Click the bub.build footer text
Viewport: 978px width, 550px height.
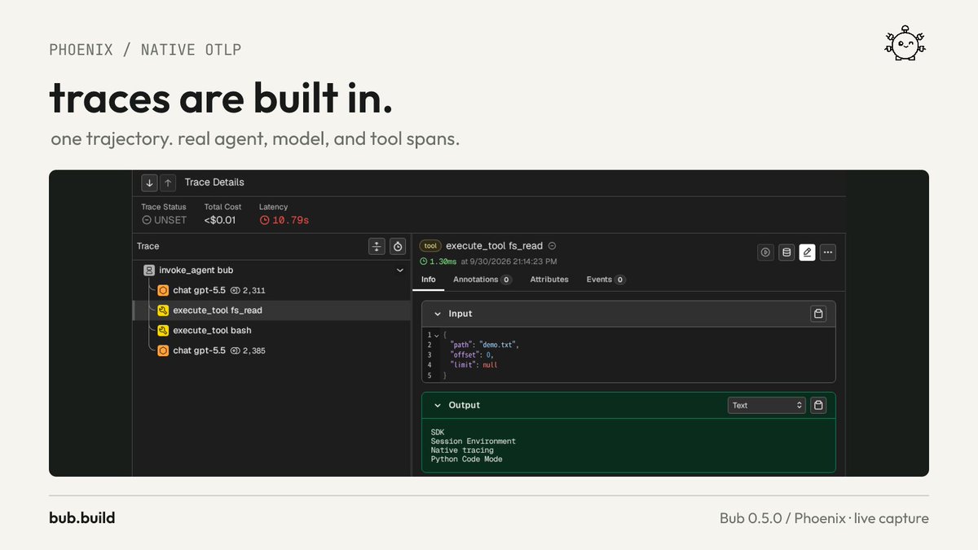(x=81, y=518)
